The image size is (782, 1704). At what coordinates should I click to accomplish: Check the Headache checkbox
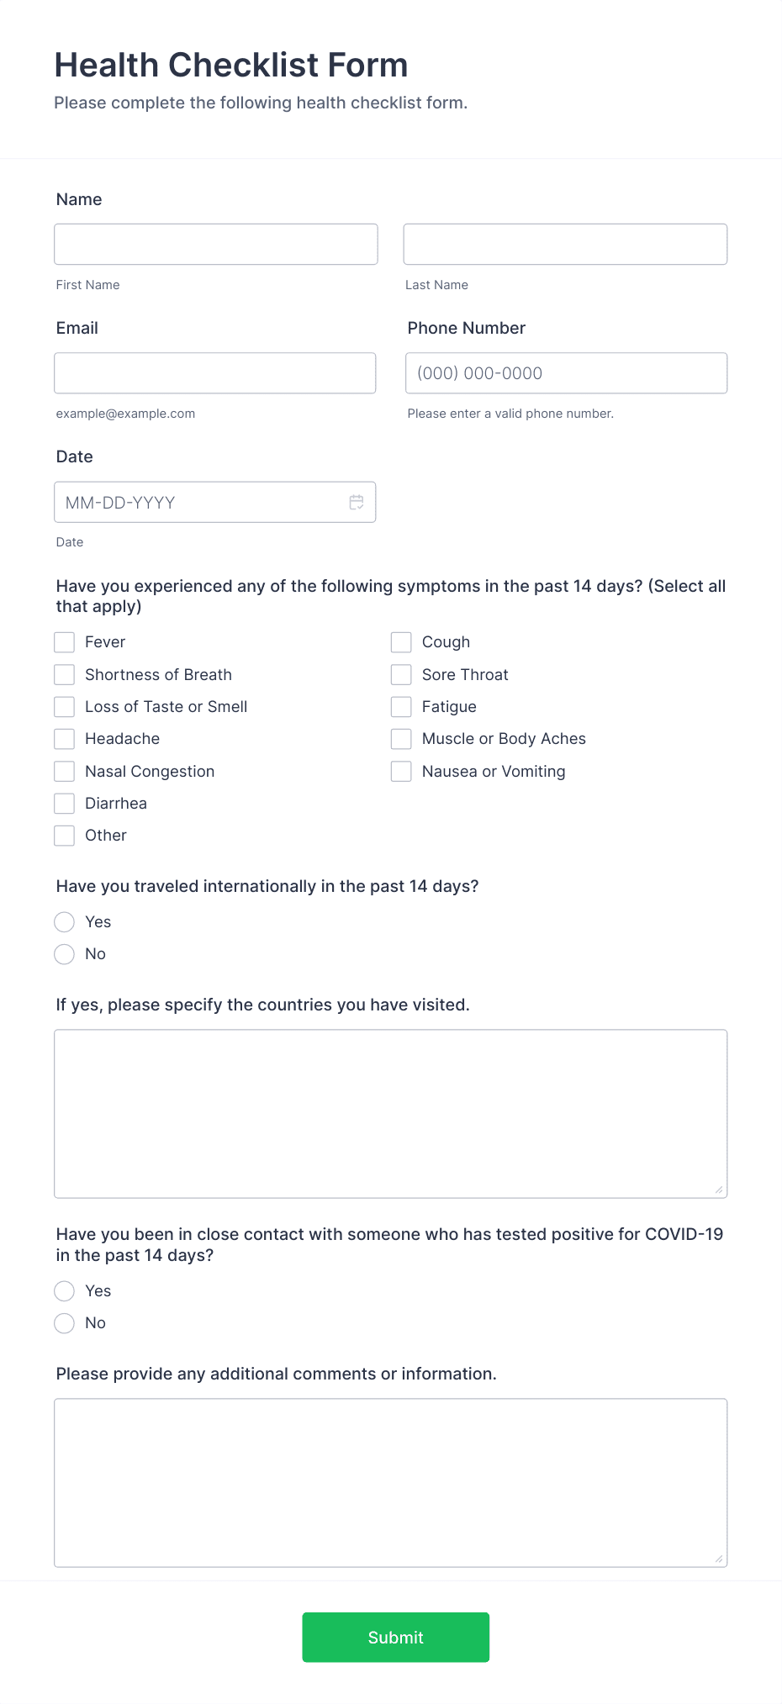coord(64,738)
